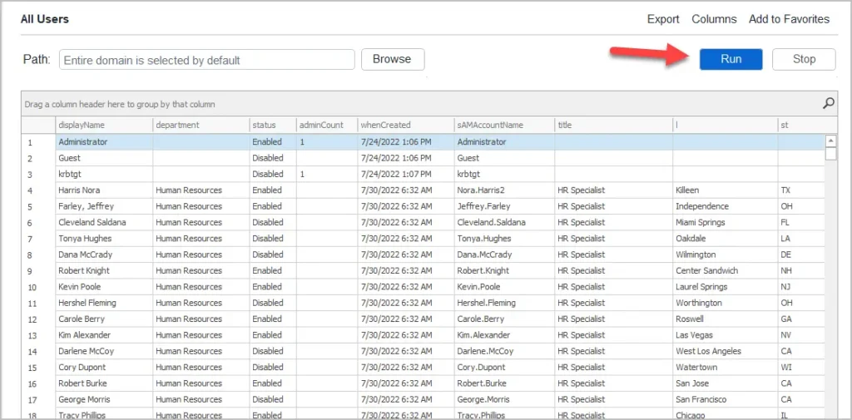Click the Watertown city cell
This screenshot has height=420, width=852.
click(726, 367)
